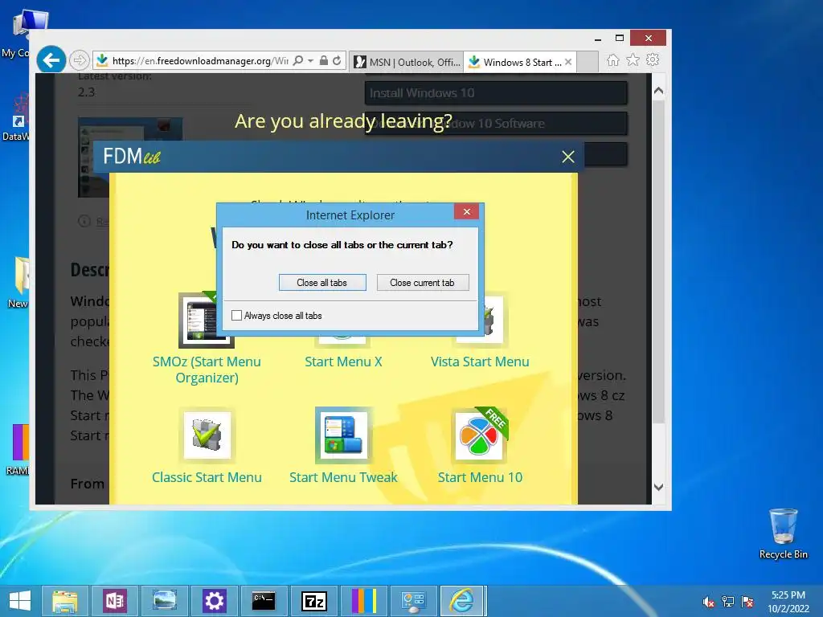The height and width of the screenshot is (617, 823).
Task: Click the Install Windows 10 search suggestion
Action: pyautogui.click(x=495, y=93)
